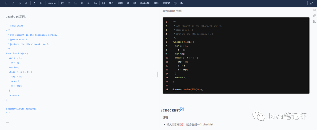Click the text alignment icon

(89, 3)
